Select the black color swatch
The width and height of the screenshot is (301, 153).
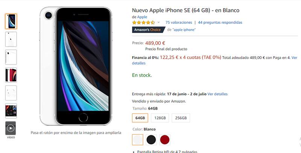pos(151,140)
